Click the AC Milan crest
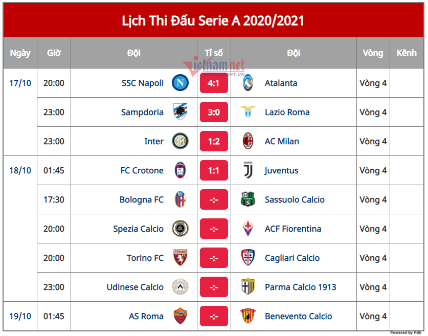This screenshot has height=336, width=428. coord(248,141)
